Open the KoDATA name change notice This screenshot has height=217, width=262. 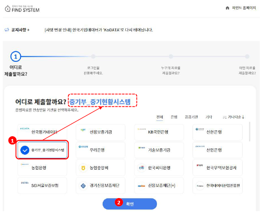99,30
